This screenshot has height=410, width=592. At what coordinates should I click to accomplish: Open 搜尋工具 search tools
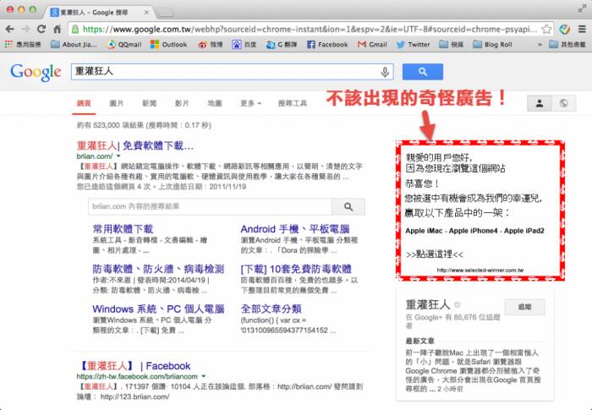[x=293, y=103]
